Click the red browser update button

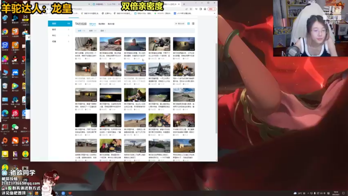tap(211, 9)
